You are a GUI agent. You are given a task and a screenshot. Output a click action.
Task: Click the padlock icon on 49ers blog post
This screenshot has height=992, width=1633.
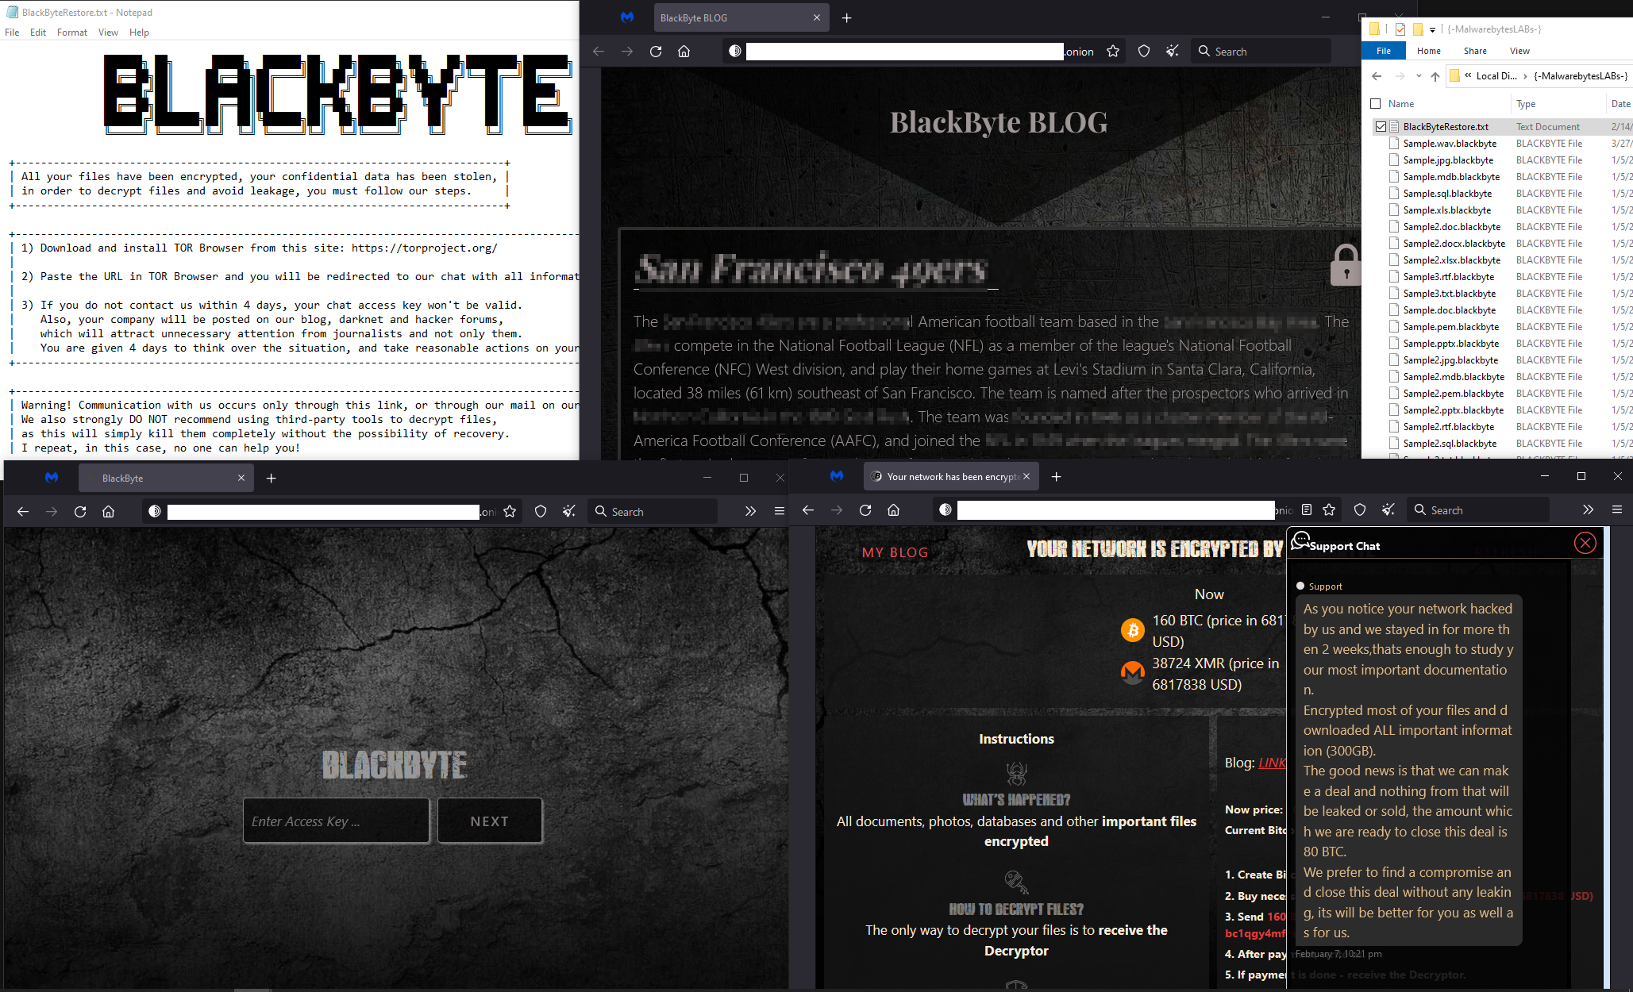[x=1345, y=265]
